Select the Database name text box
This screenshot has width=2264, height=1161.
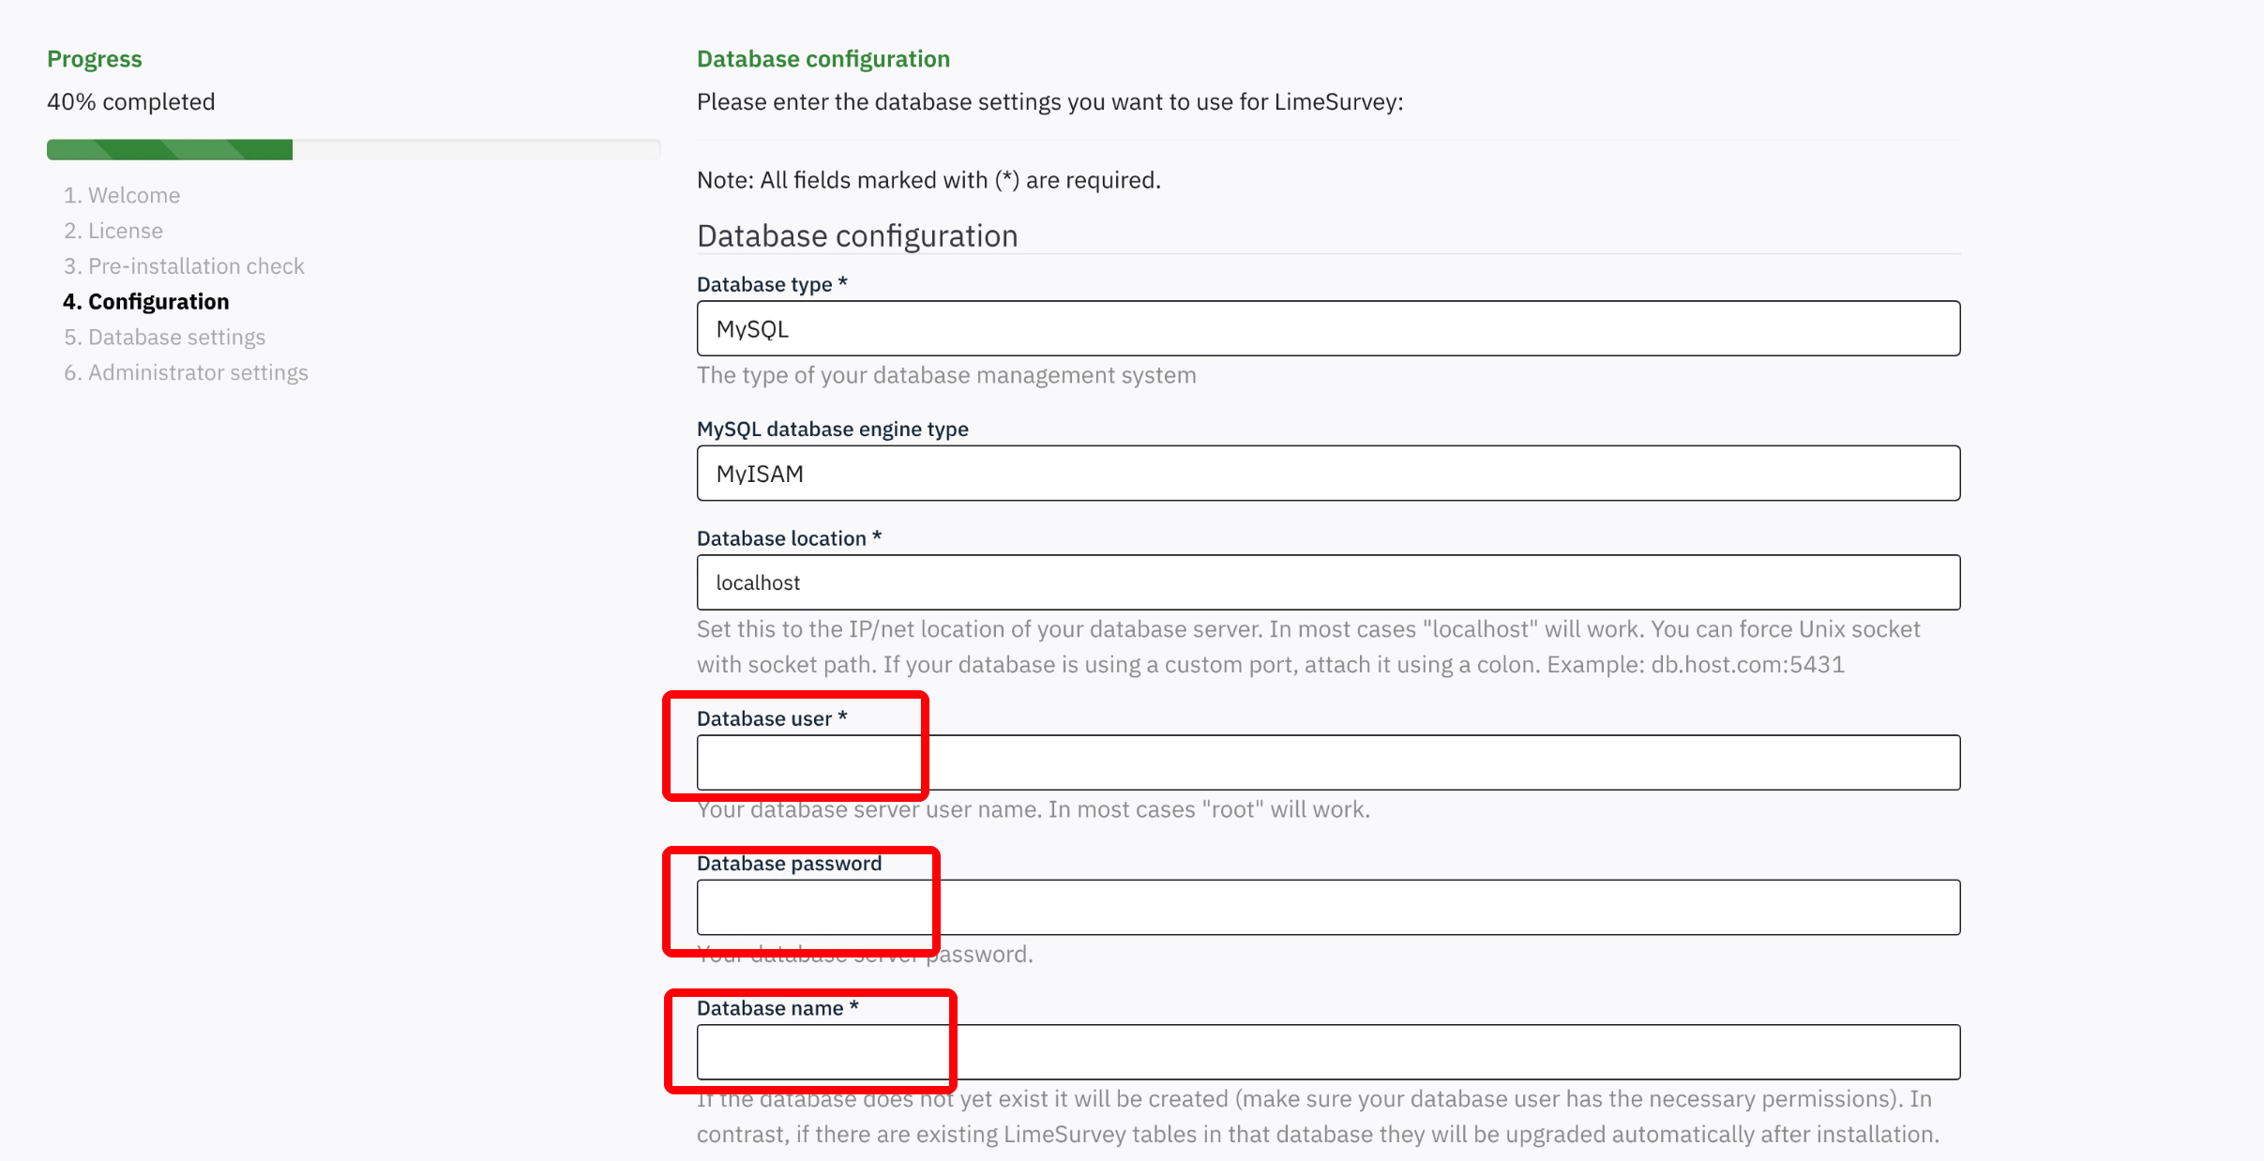click(x=1327, y=1052)
